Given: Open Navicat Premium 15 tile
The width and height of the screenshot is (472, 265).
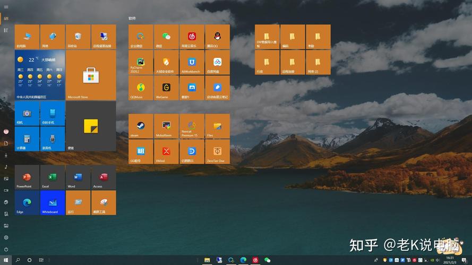Looking at the screenshot, I should [x=192, y=126].
